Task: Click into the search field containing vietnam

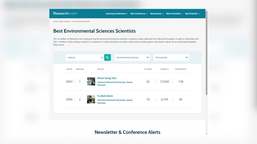Action: pos(83,57)
